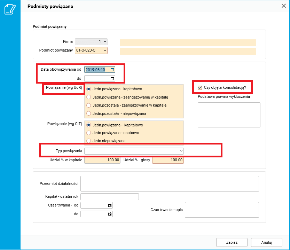Close the Podmioty powiązane dialog

coord(284,6)
